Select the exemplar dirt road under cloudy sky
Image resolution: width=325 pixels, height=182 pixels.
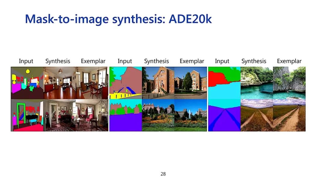[x=289, y=115]
